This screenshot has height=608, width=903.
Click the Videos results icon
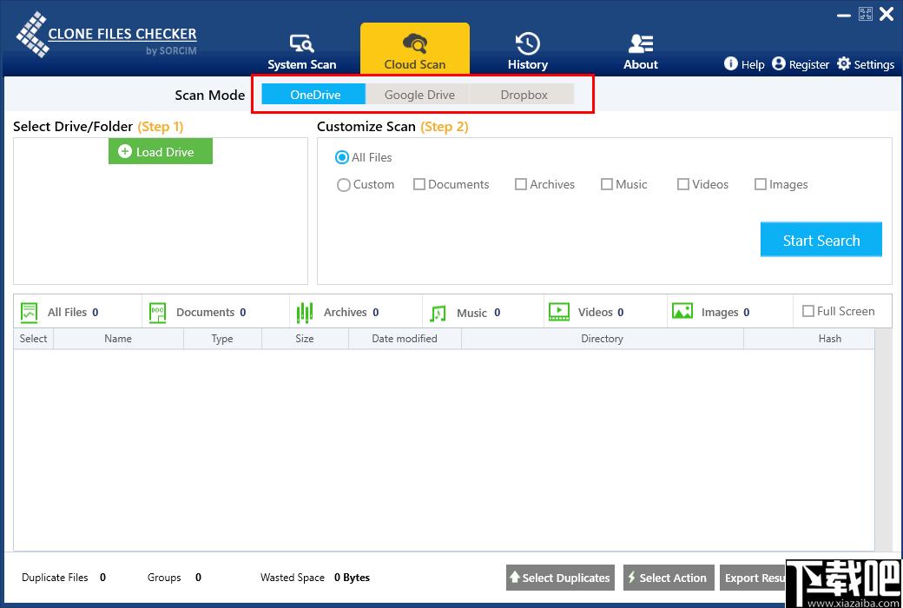click(x=558, y=312)
